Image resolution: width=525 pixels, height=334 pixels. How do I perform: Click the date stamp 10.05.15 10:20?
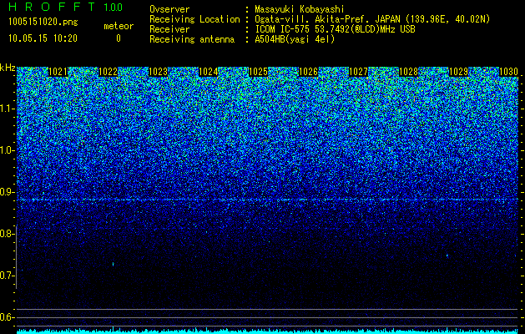click(x=43, y=38)
